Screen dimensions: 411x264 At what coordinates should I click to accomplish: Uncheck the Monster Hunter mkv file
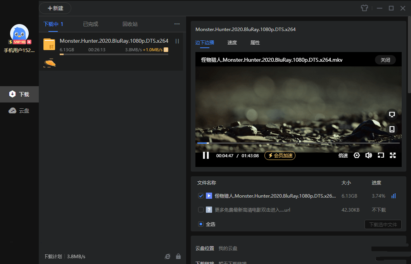click(201, 196)
